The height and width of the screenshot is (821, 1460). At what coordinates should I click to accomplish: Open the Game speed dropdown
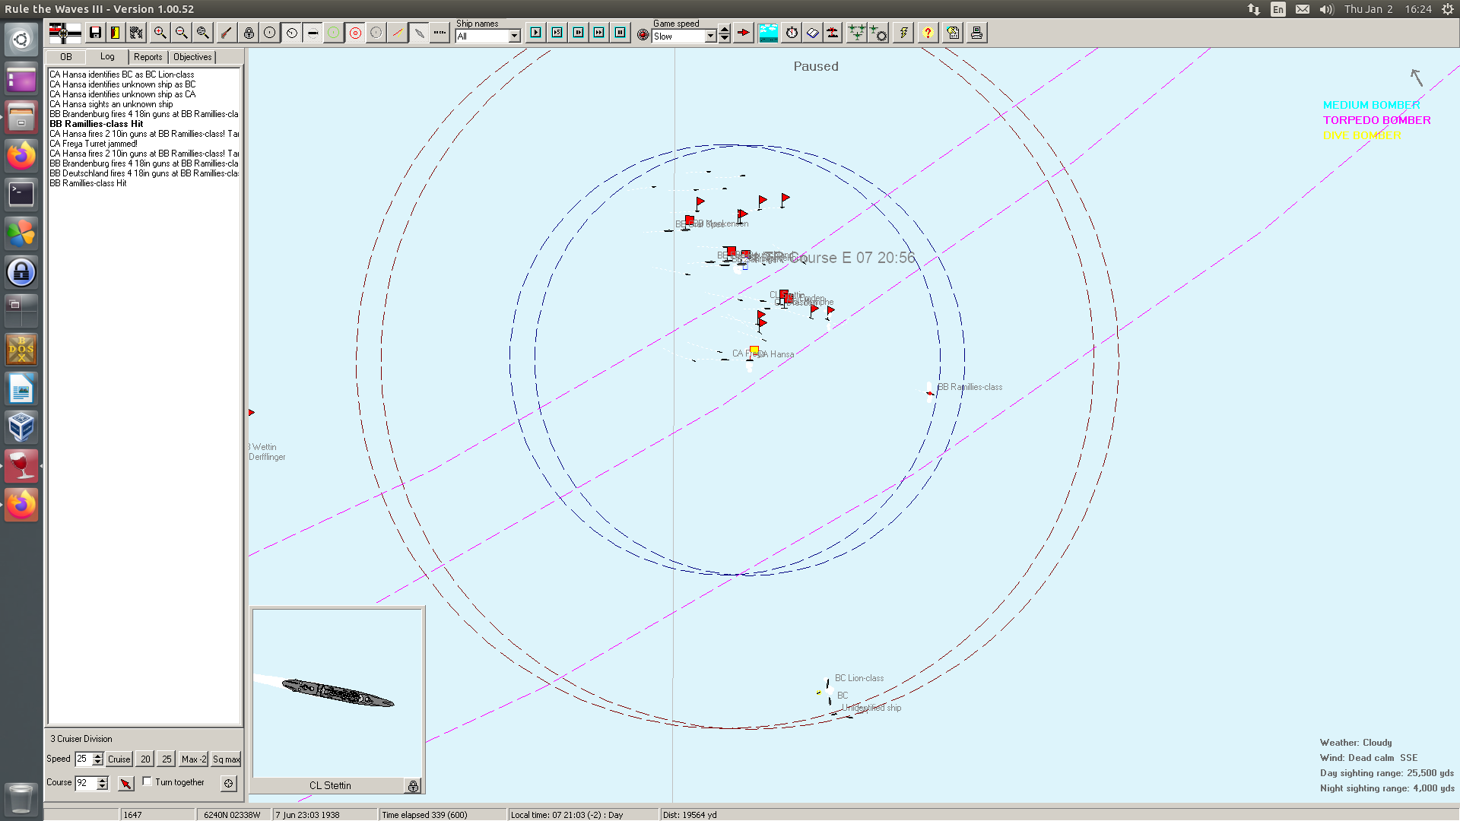coord(710,36)
